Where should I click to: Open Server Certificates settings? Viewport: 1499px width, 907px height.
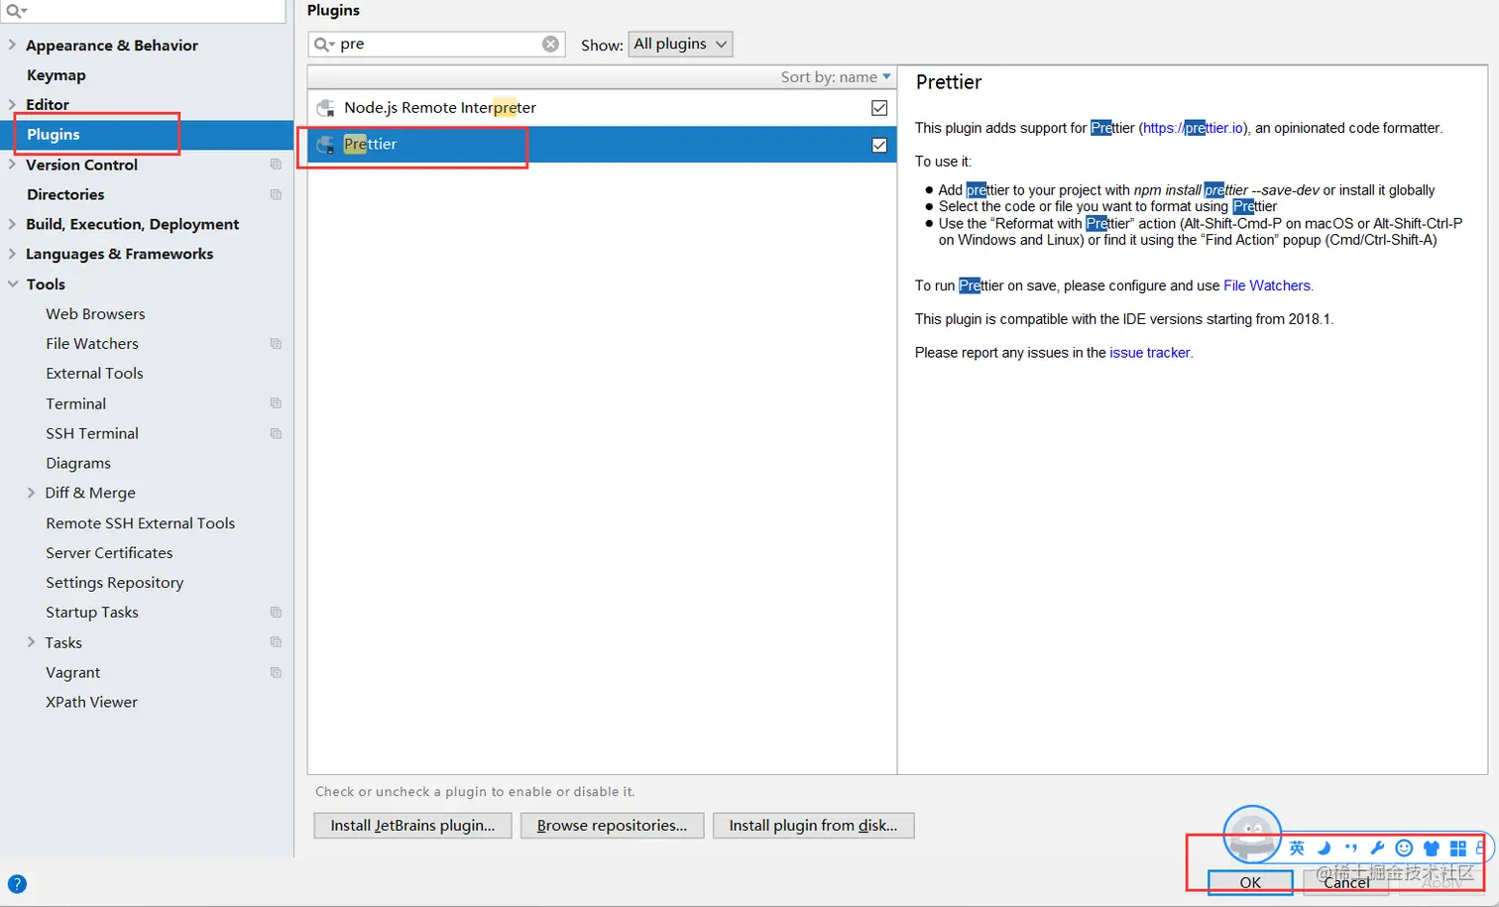pos(109,553)
